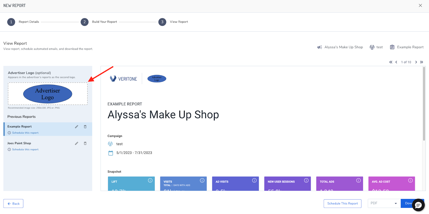Edit the Joes Paint Shop report
The width and height of the screenshot is (429, 214).
coord(76,144)
